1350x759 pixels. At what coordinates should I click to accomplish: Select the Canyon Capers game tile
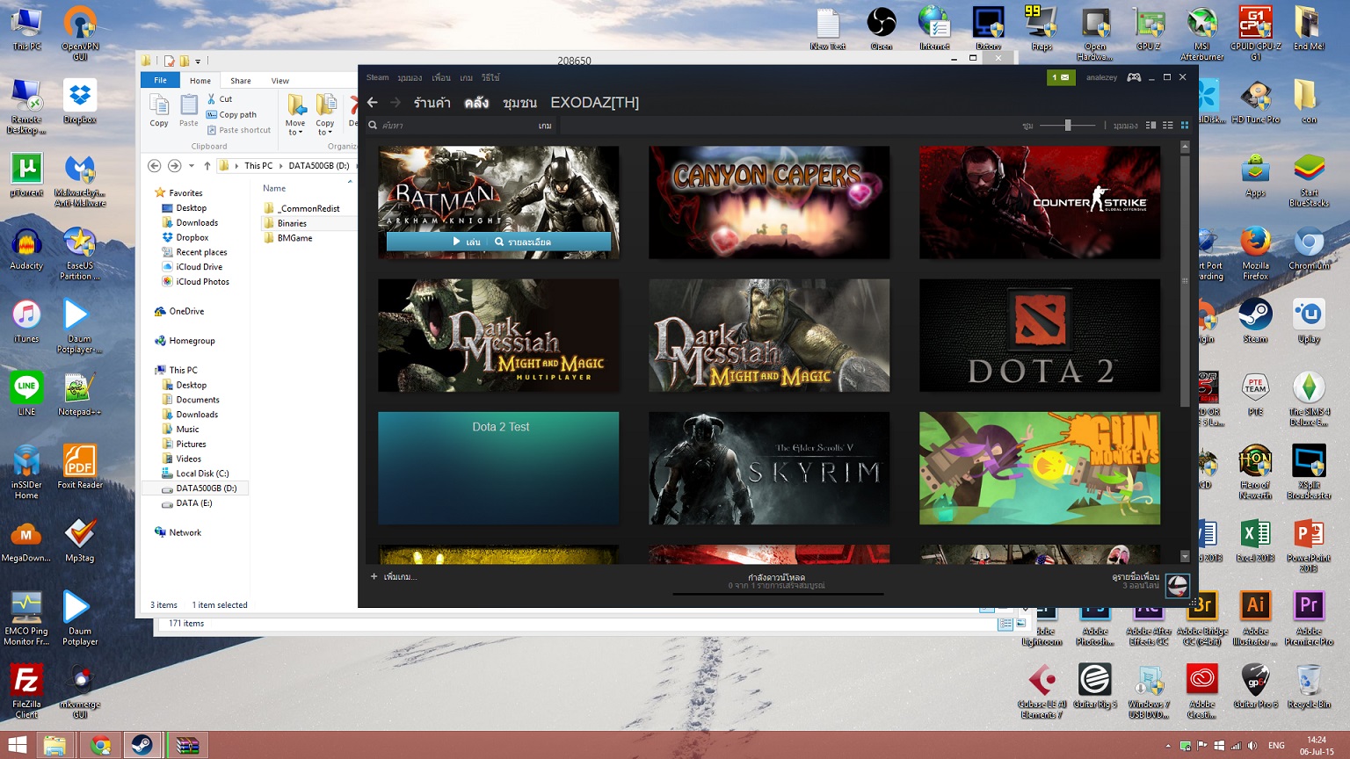click(769, 202)
